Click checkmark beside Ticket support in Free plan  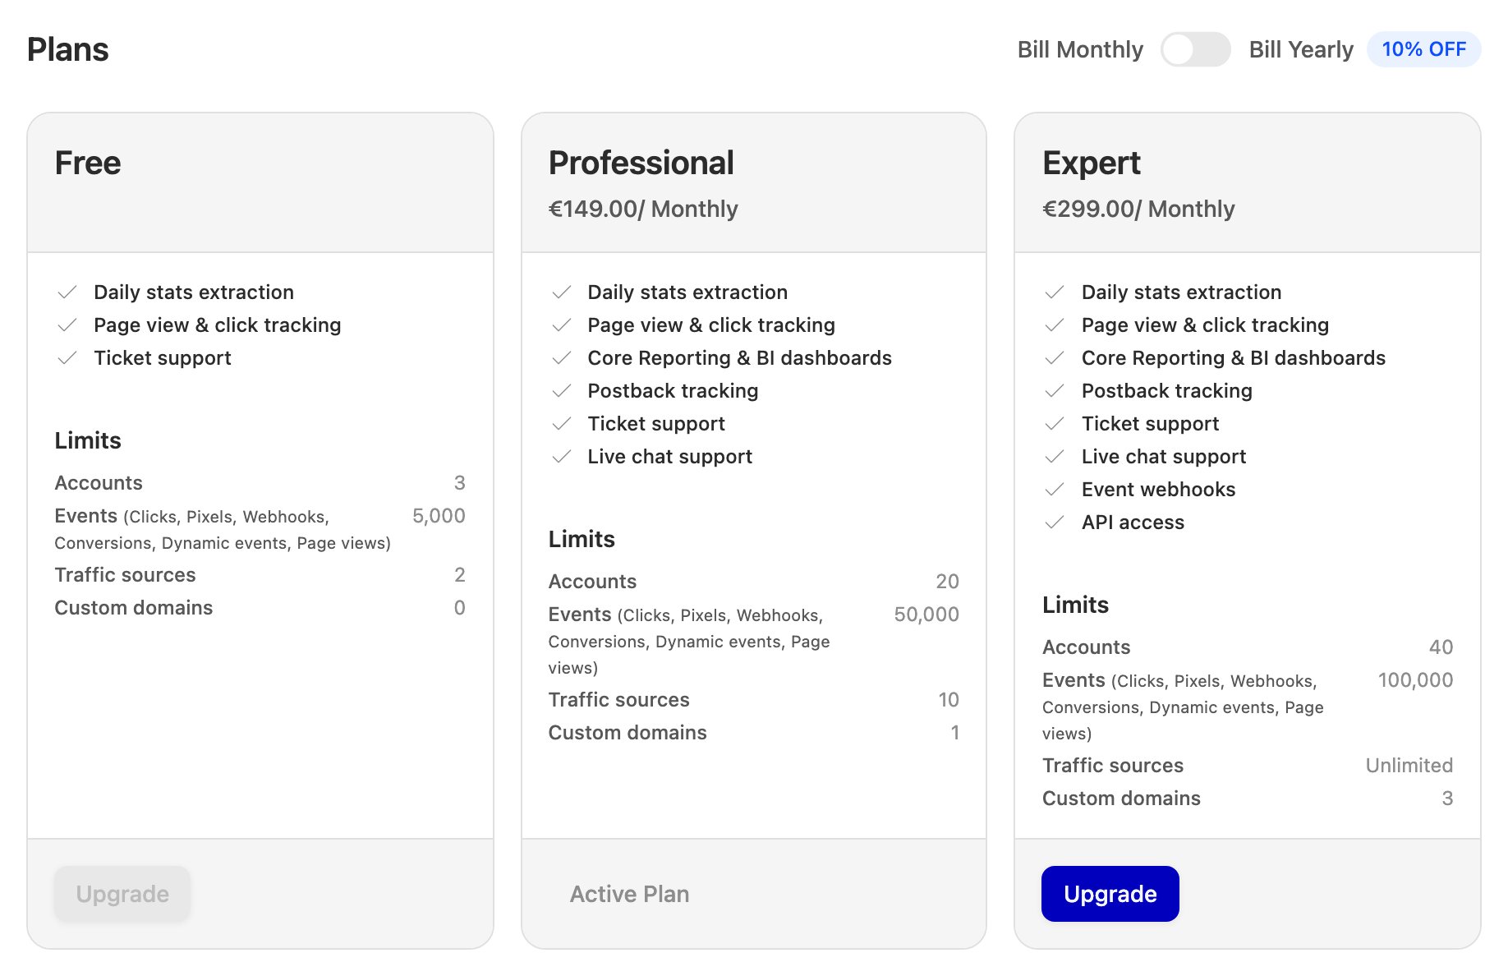67,358
